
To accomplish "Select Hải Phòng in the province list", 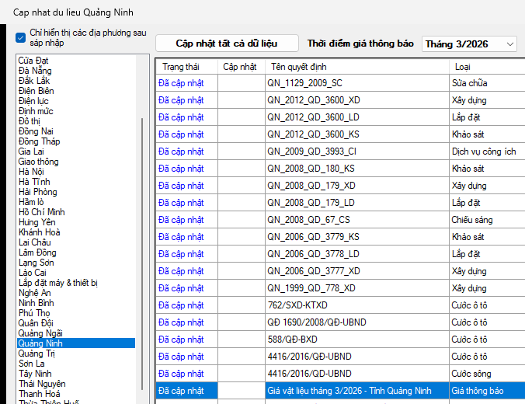I will tap(37, 192).
